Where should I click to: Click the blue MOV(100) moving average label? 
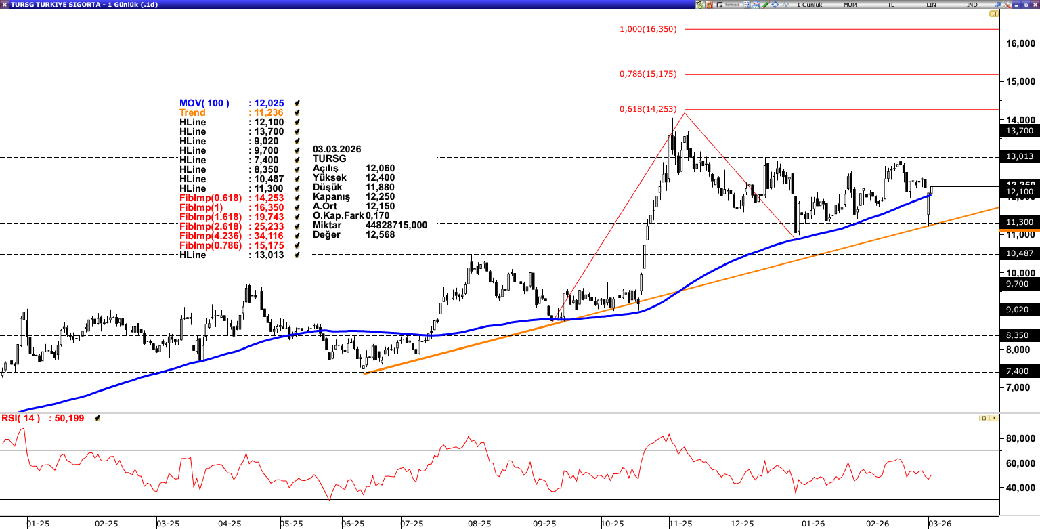[x=204, y=103]
